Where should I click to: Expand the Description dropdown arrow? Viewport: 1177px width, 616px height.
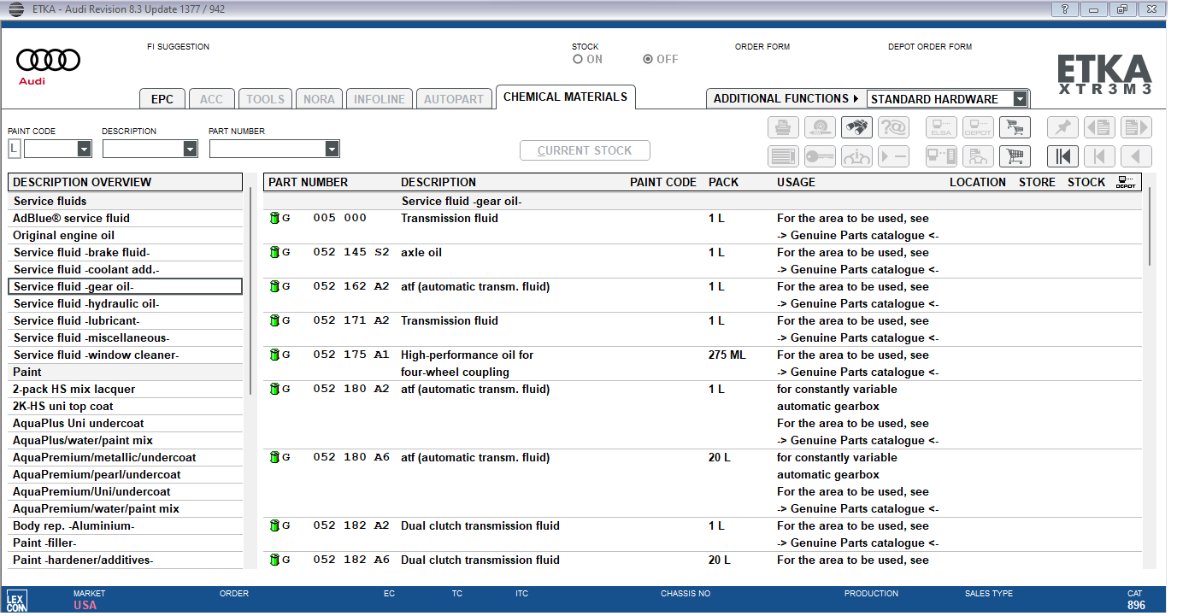(190, 150)
